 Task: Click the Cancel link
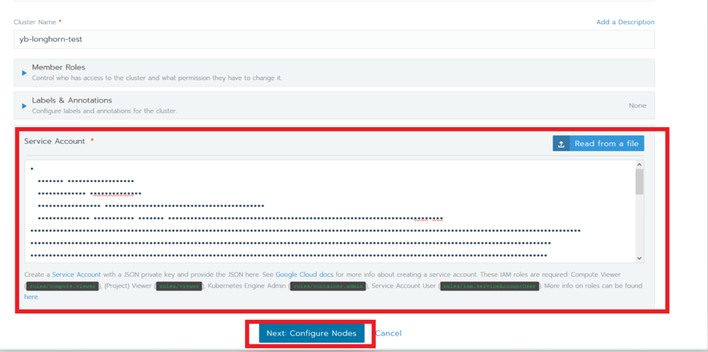tap(388, 333)
